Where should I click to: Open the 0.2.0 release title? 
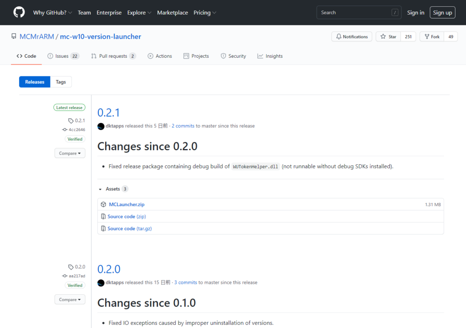point(109,269)
